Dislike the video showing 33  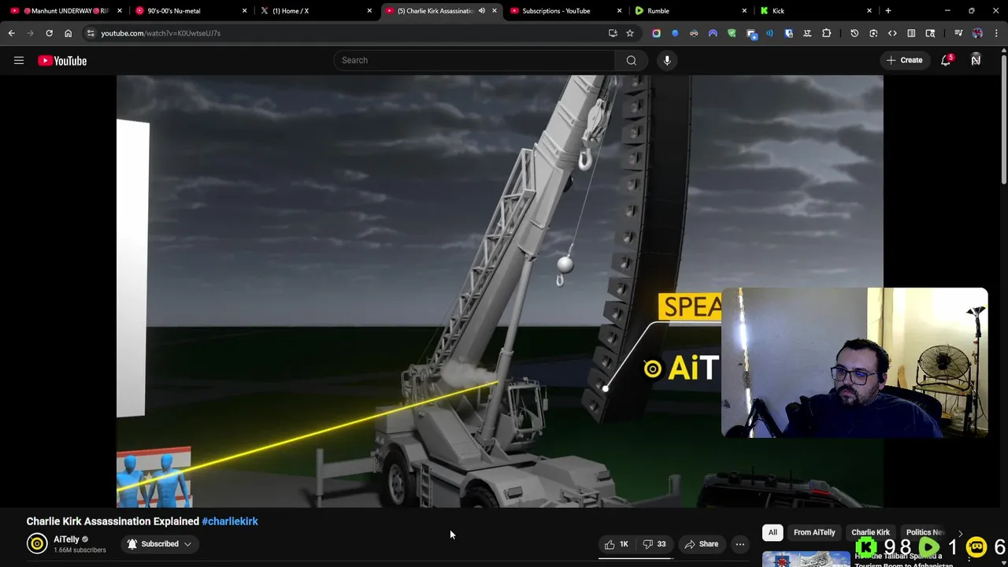point(654,544)
